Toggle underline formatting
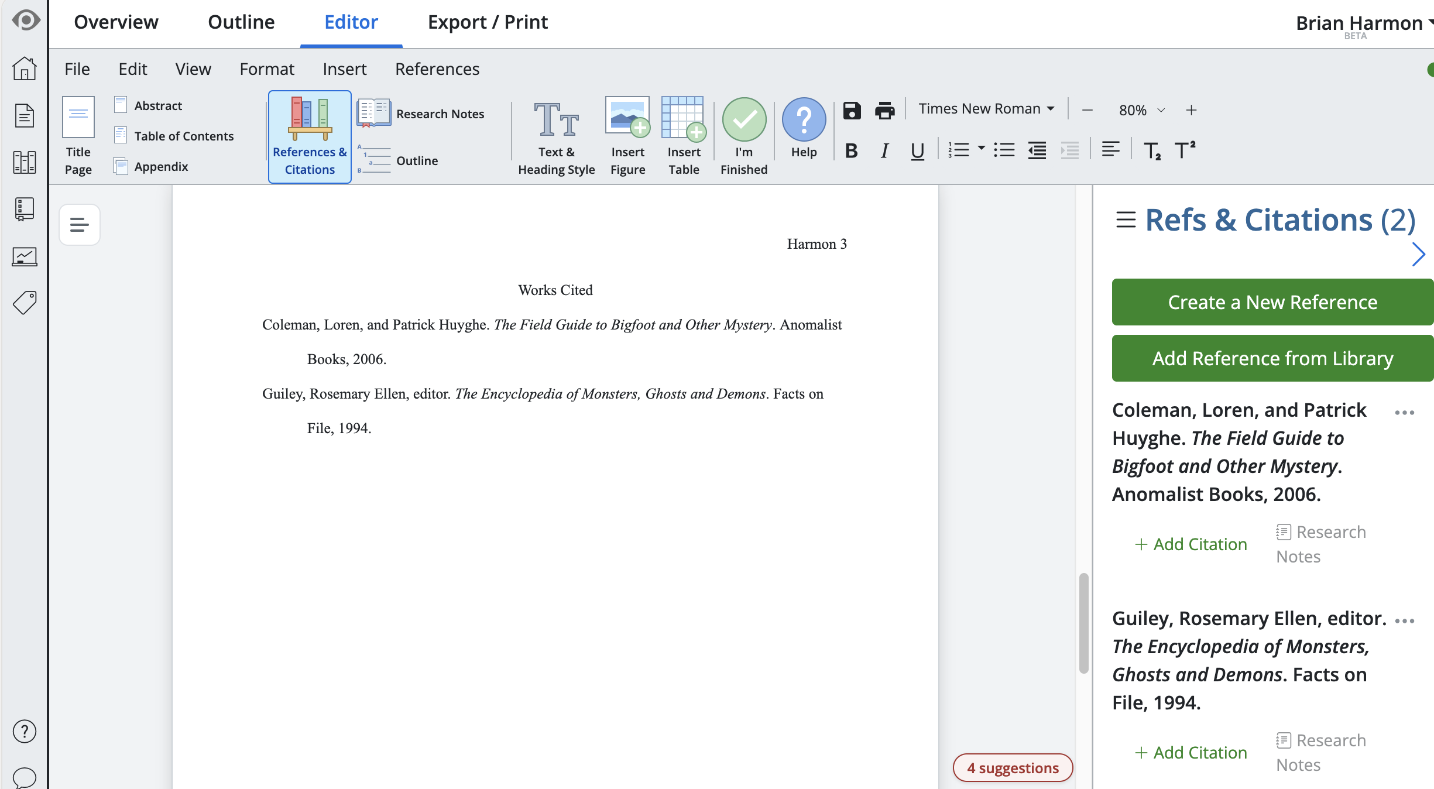 pyautogui.click(x=917, y=151)
